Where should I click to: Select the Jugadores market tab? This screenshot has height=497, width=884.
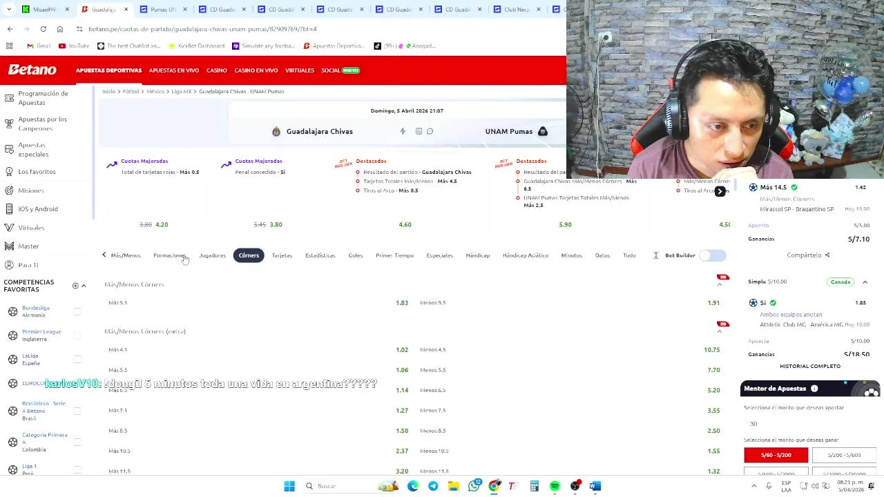point(212,255)
